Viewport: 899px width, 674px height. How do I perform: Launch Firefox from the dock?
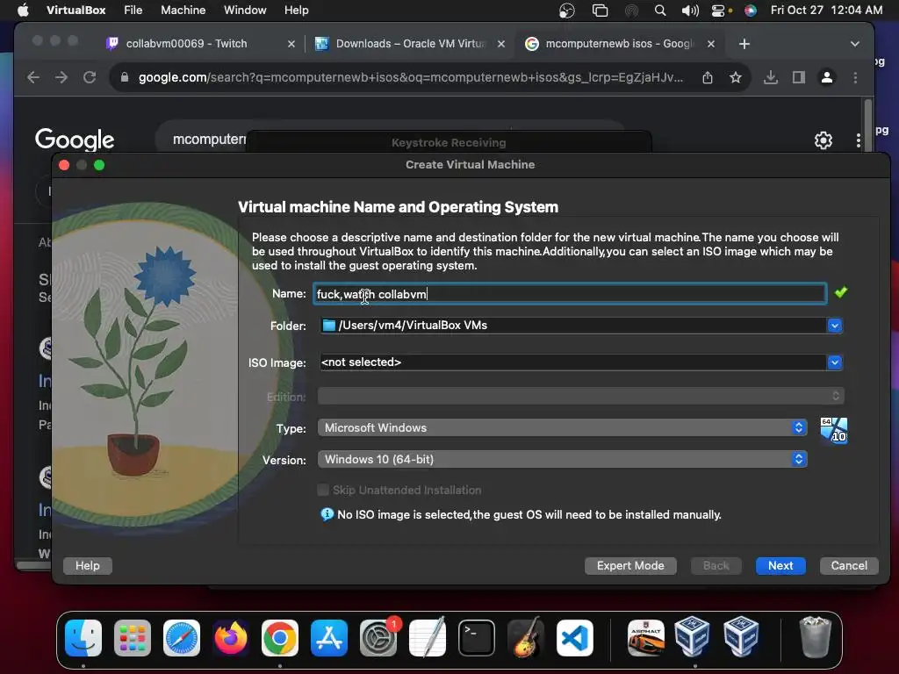pos(231,637)
